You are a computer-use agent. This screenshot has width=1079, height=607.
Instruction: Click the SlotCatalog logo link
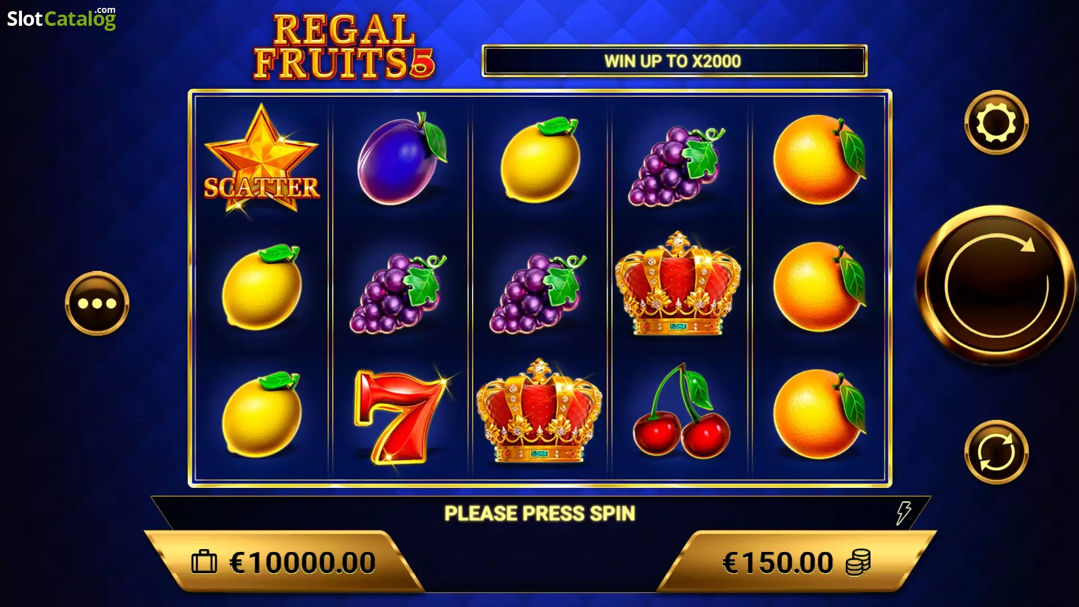point(61,18)
